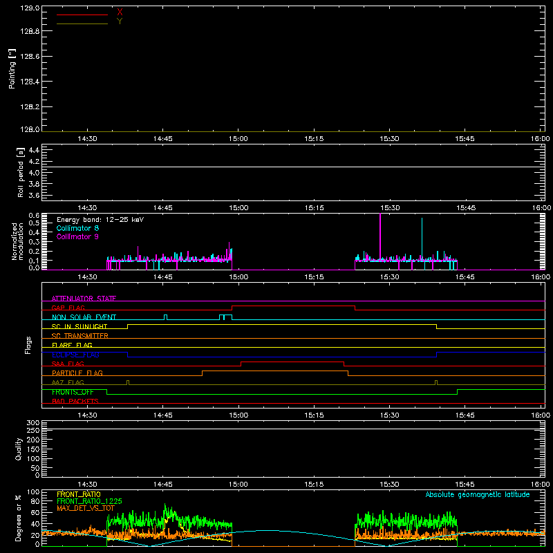Click the 128.8 tick label
This screenshot has height=553, width=553.
point(30,31)
